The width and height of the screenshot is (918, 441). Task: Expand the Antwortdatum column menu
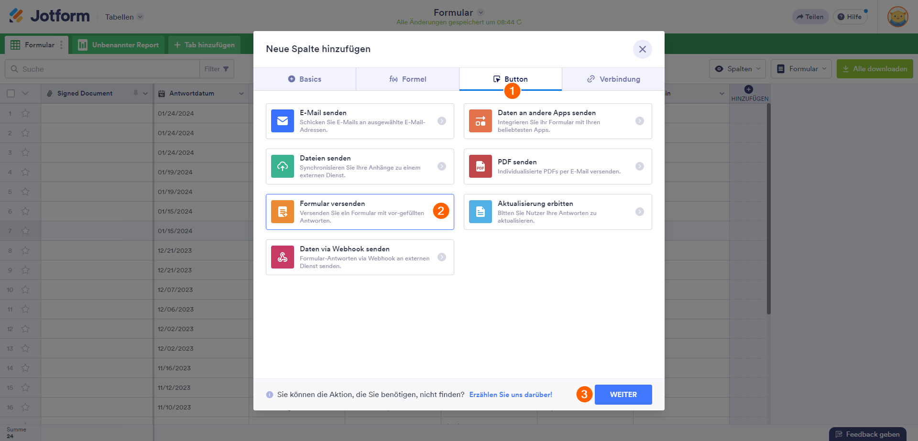(x=241, y=94)
